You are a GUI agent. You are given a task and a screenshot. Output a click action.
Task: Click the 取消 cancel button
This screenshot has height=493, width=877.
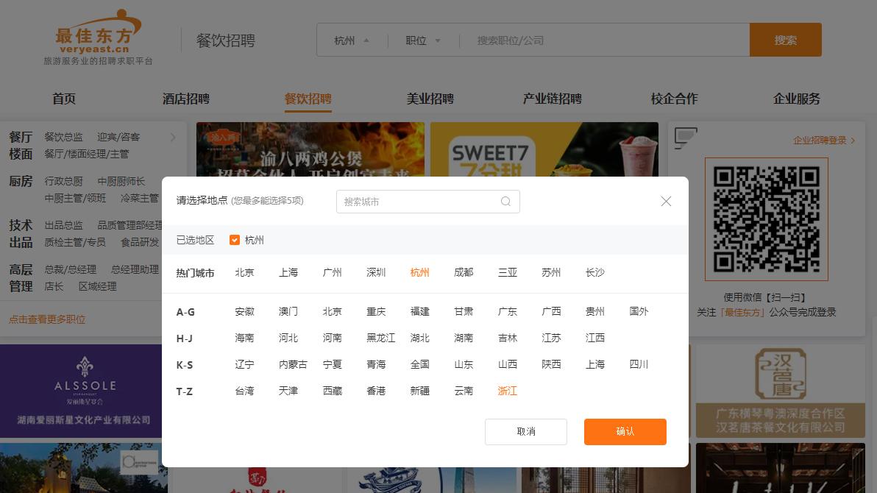pyautogui.click(x=526, y=432)
